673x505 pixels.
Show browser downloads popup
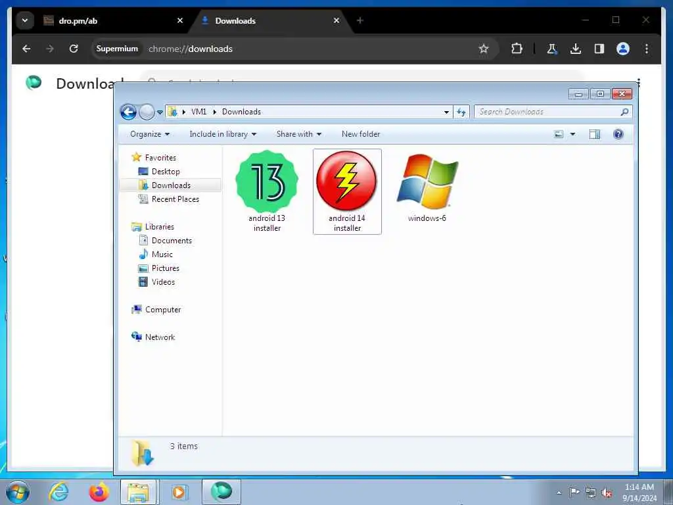tap(576, 49)
